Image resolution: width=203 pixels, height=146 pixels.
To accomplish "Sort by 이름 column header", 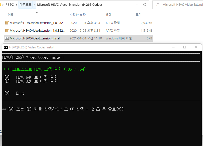I will tap(11, 15).
